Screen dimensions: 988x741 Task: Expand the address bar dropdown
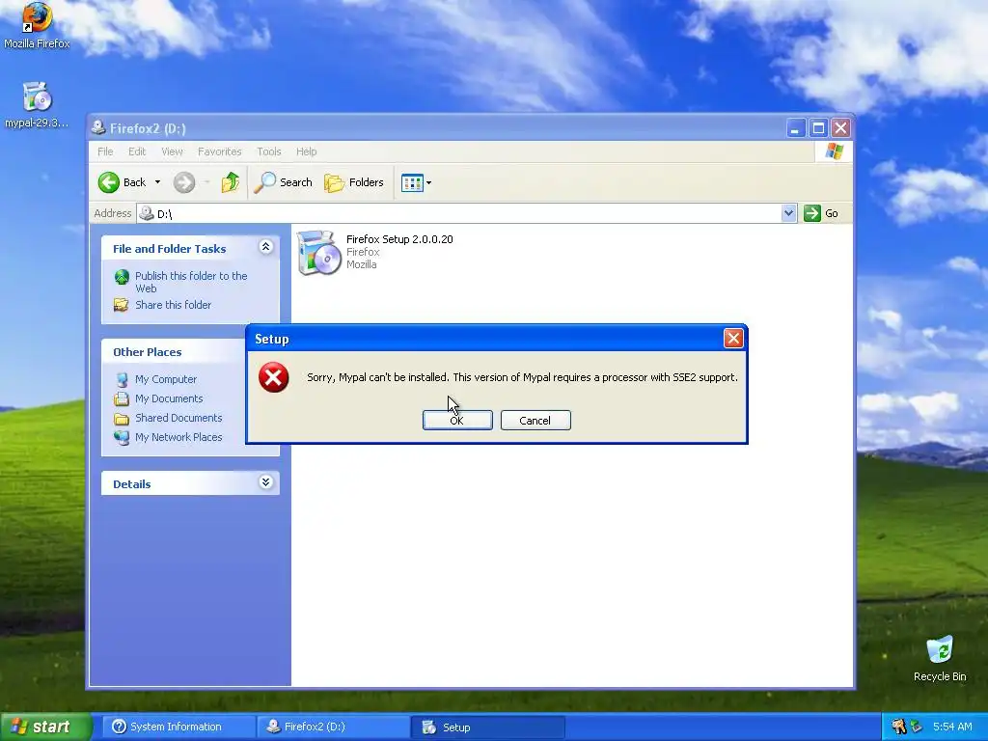(788, 213)
